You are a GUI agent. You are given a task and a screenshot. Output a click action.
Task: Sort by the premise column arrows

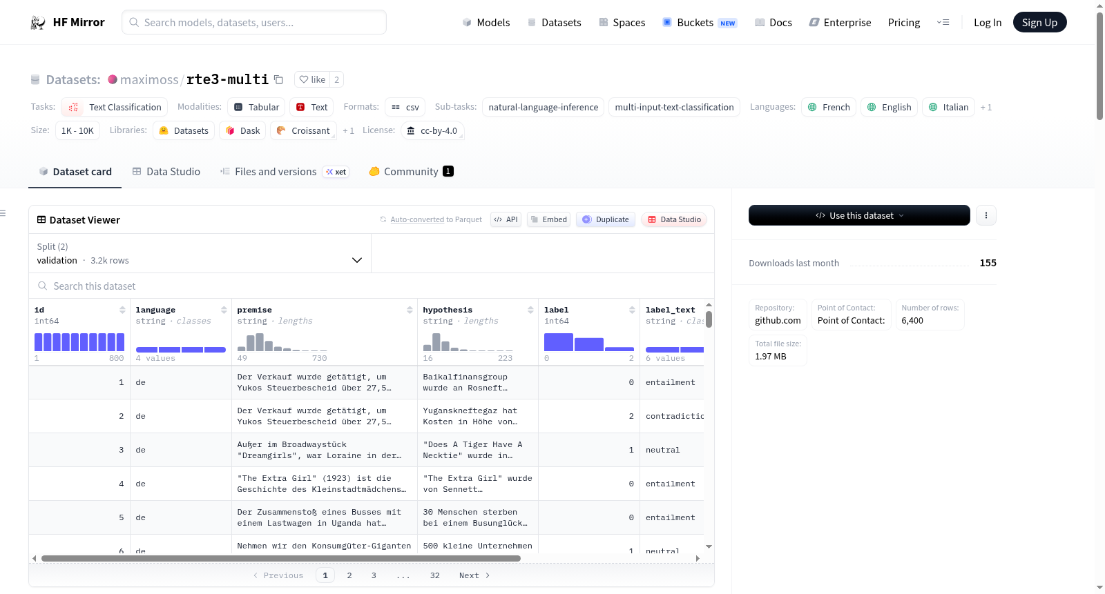410,310
